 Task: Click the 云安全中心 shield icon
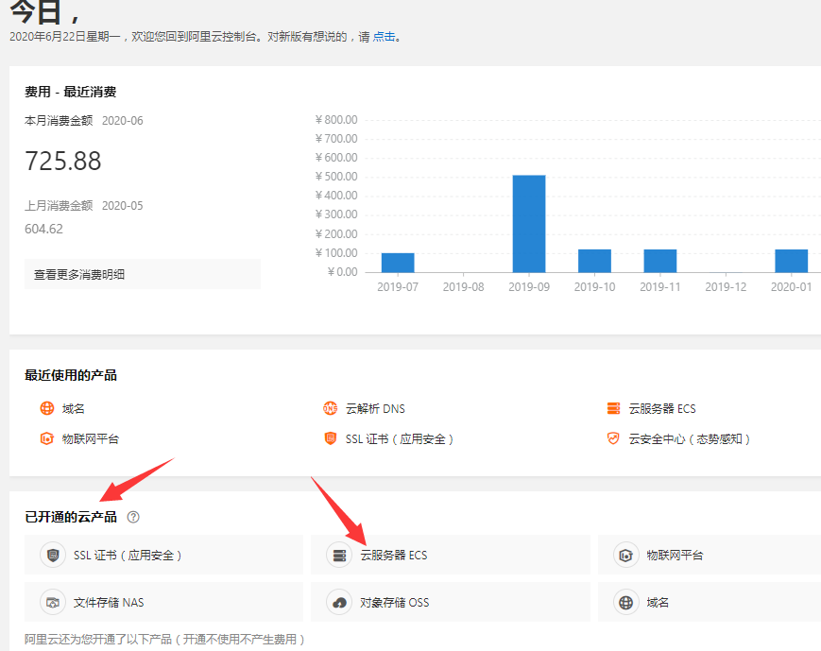[x=614, y=438]
